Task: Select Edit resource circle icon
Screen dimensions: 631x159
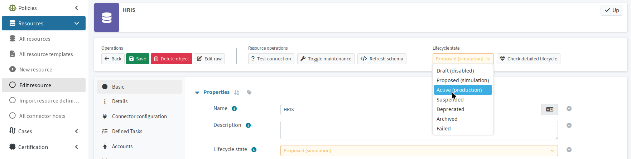Action: 13,85
